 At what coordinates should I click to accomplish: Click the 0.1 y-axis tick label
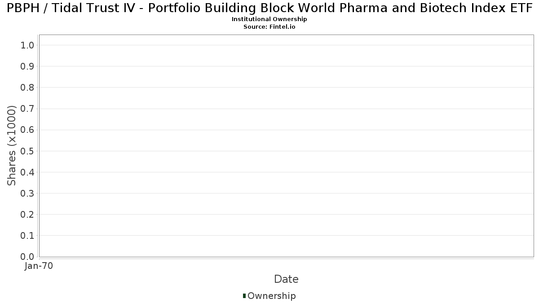click(27, 236)
